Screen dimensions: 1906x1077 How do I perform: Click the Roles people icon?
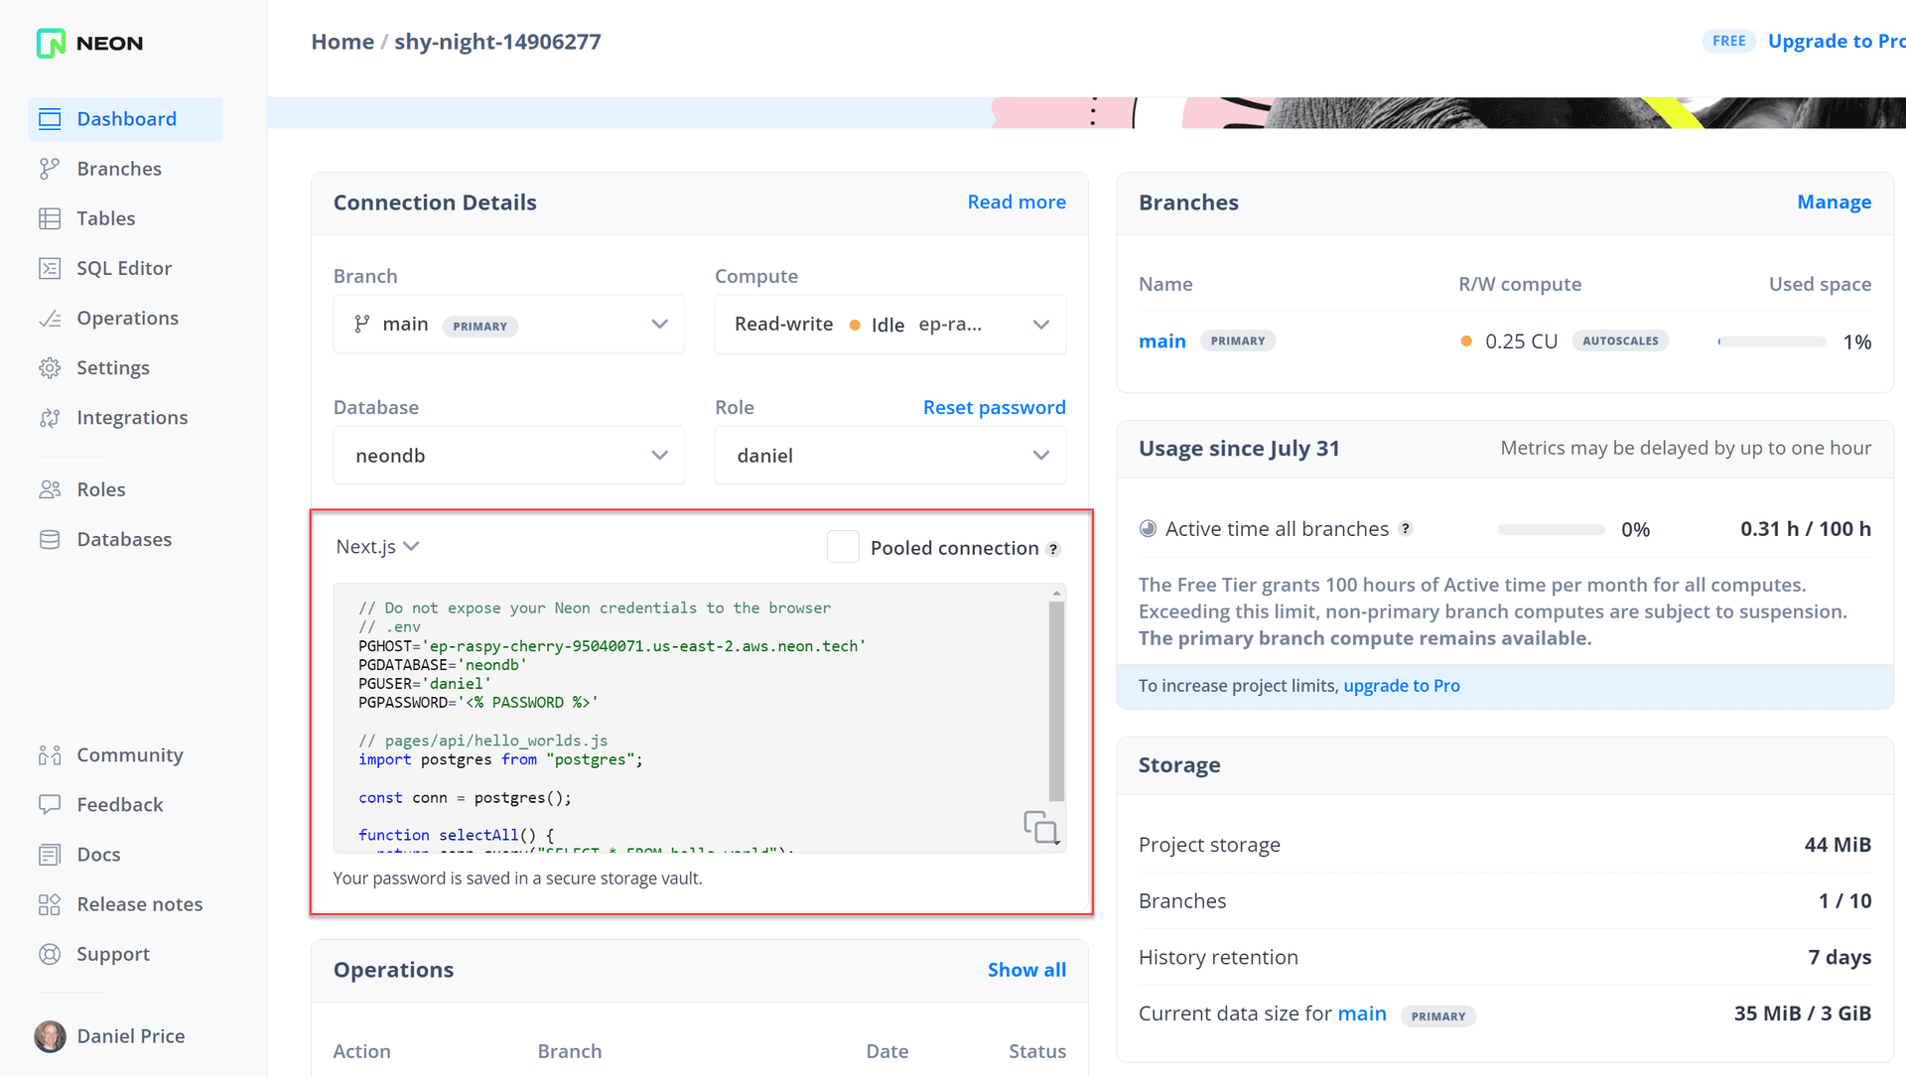click(50, 489)
